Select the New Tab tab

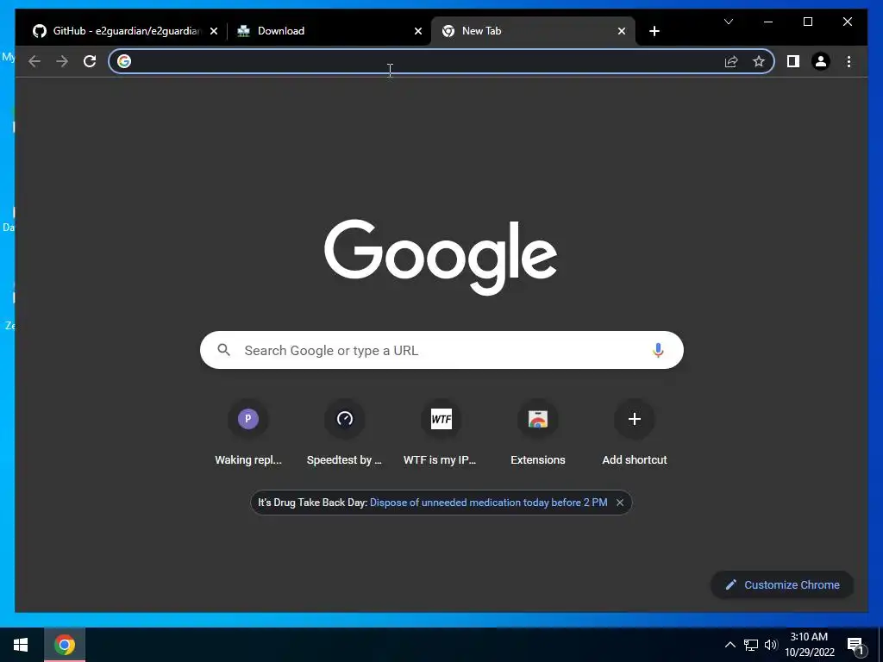pos(532,31)
